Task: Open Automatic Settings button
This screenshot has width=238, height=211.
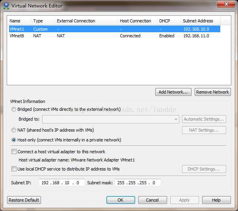Action: (x=204, y=119)
